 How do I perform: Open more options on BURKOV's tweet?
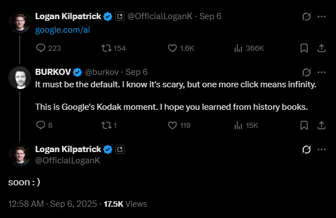tap(321, 72)
